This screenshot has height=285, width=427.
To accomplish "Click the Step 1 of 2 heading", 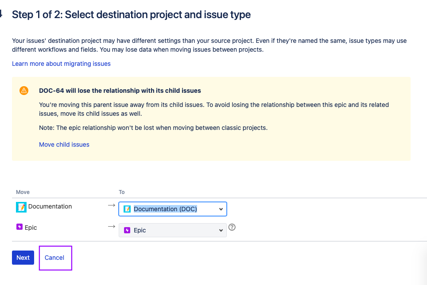I will pyautogui.click(x=131, y=15).
